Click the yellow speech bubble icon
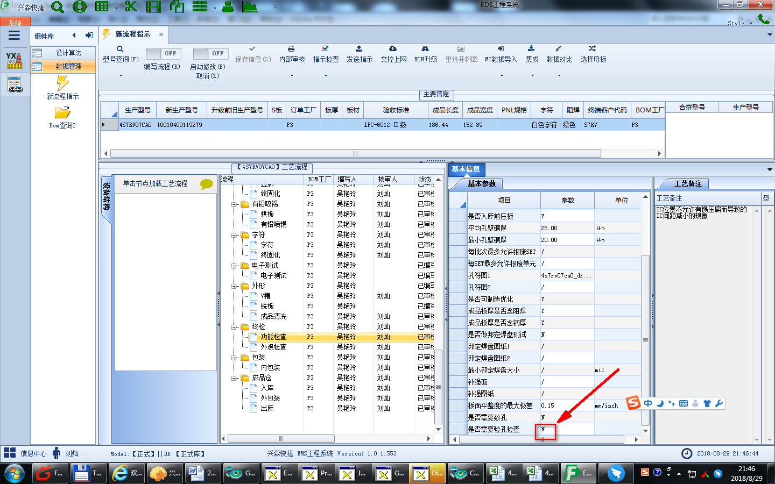 coord(207,184)
